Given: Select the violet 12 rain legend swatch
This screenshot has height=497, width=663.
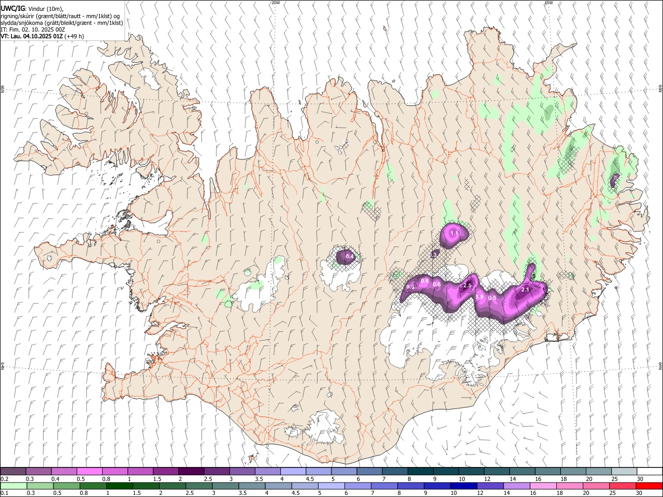Looking at the screenshot, I should click(x=491, y=486).
